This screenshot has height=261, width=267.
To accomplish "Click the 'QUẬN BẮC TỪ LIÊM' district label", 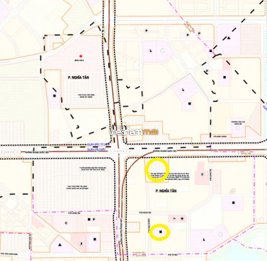I will 98,144.
